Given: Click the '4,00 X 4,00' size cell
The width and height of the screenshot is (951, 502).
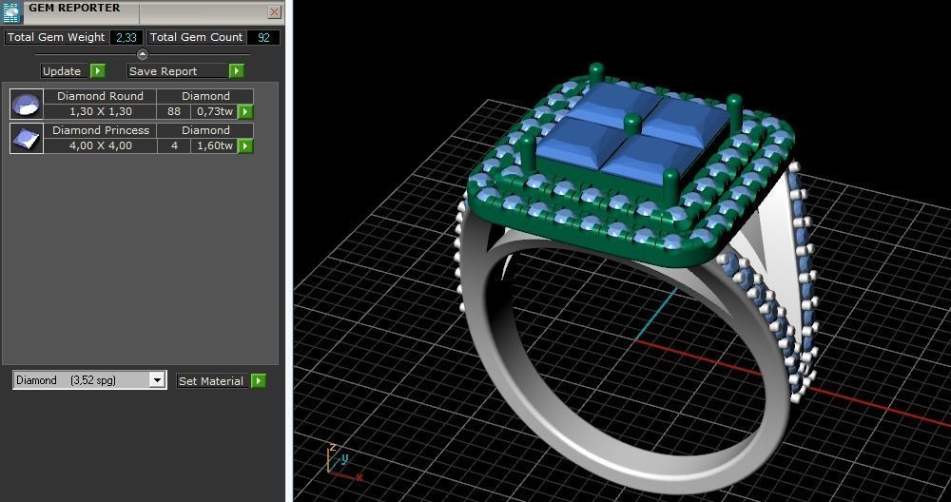Looking at the screenshot, I should [x=100, y=146].
